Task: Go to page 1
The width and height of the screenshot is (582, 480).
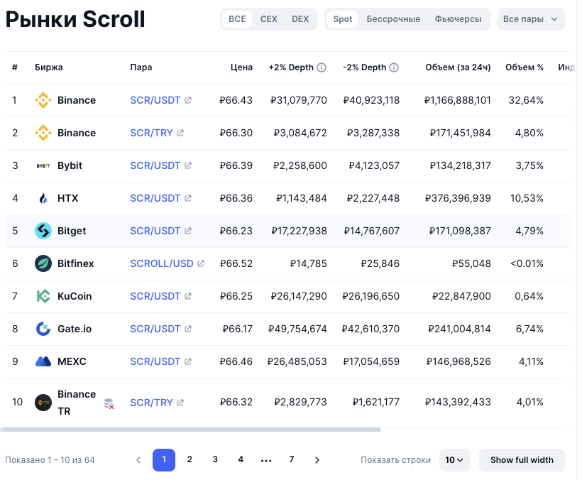Action: coord(164,460)
